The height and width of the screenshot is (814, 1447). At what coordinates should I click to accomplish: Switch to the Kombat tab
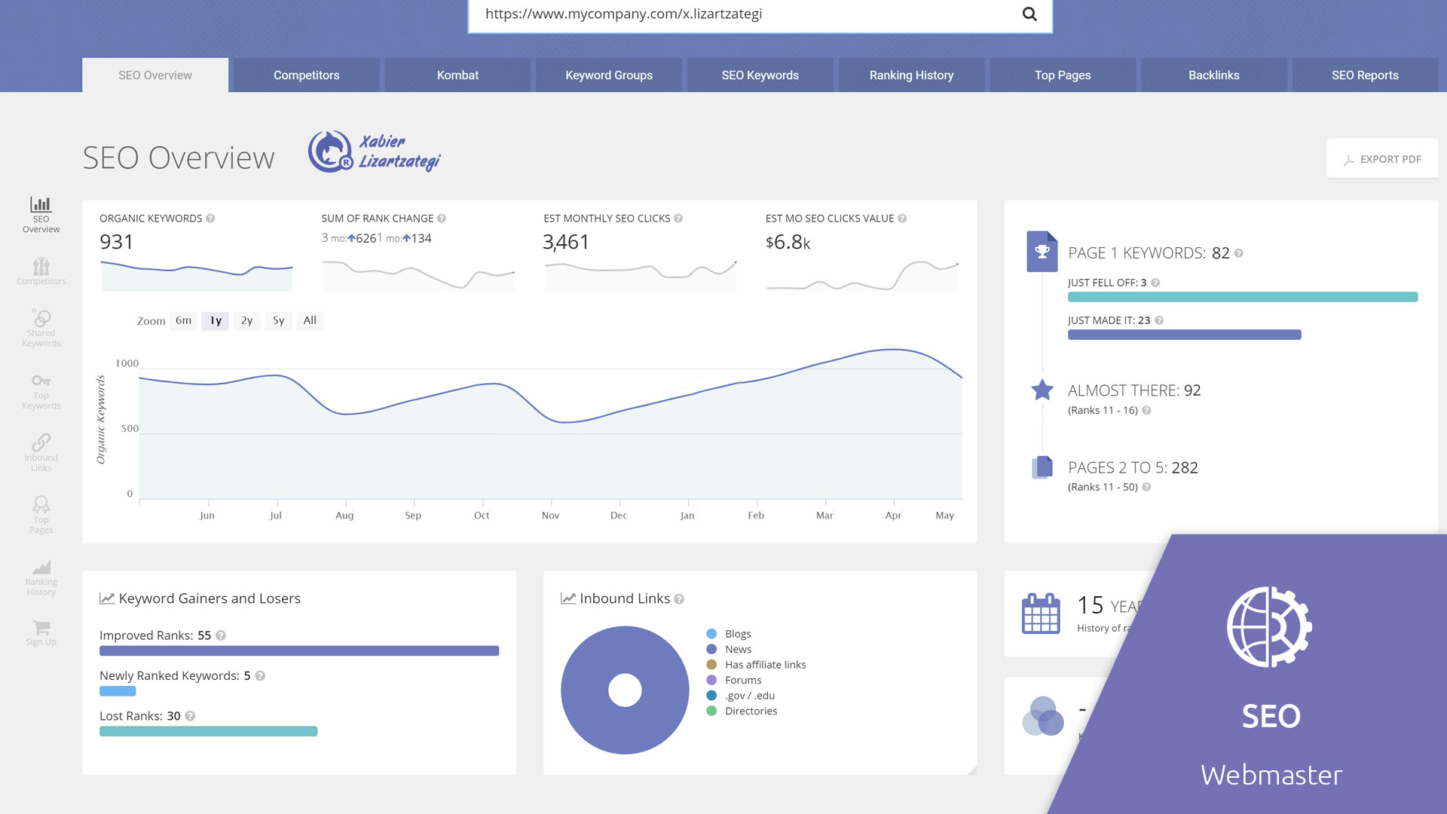click(x=457, y=75)
